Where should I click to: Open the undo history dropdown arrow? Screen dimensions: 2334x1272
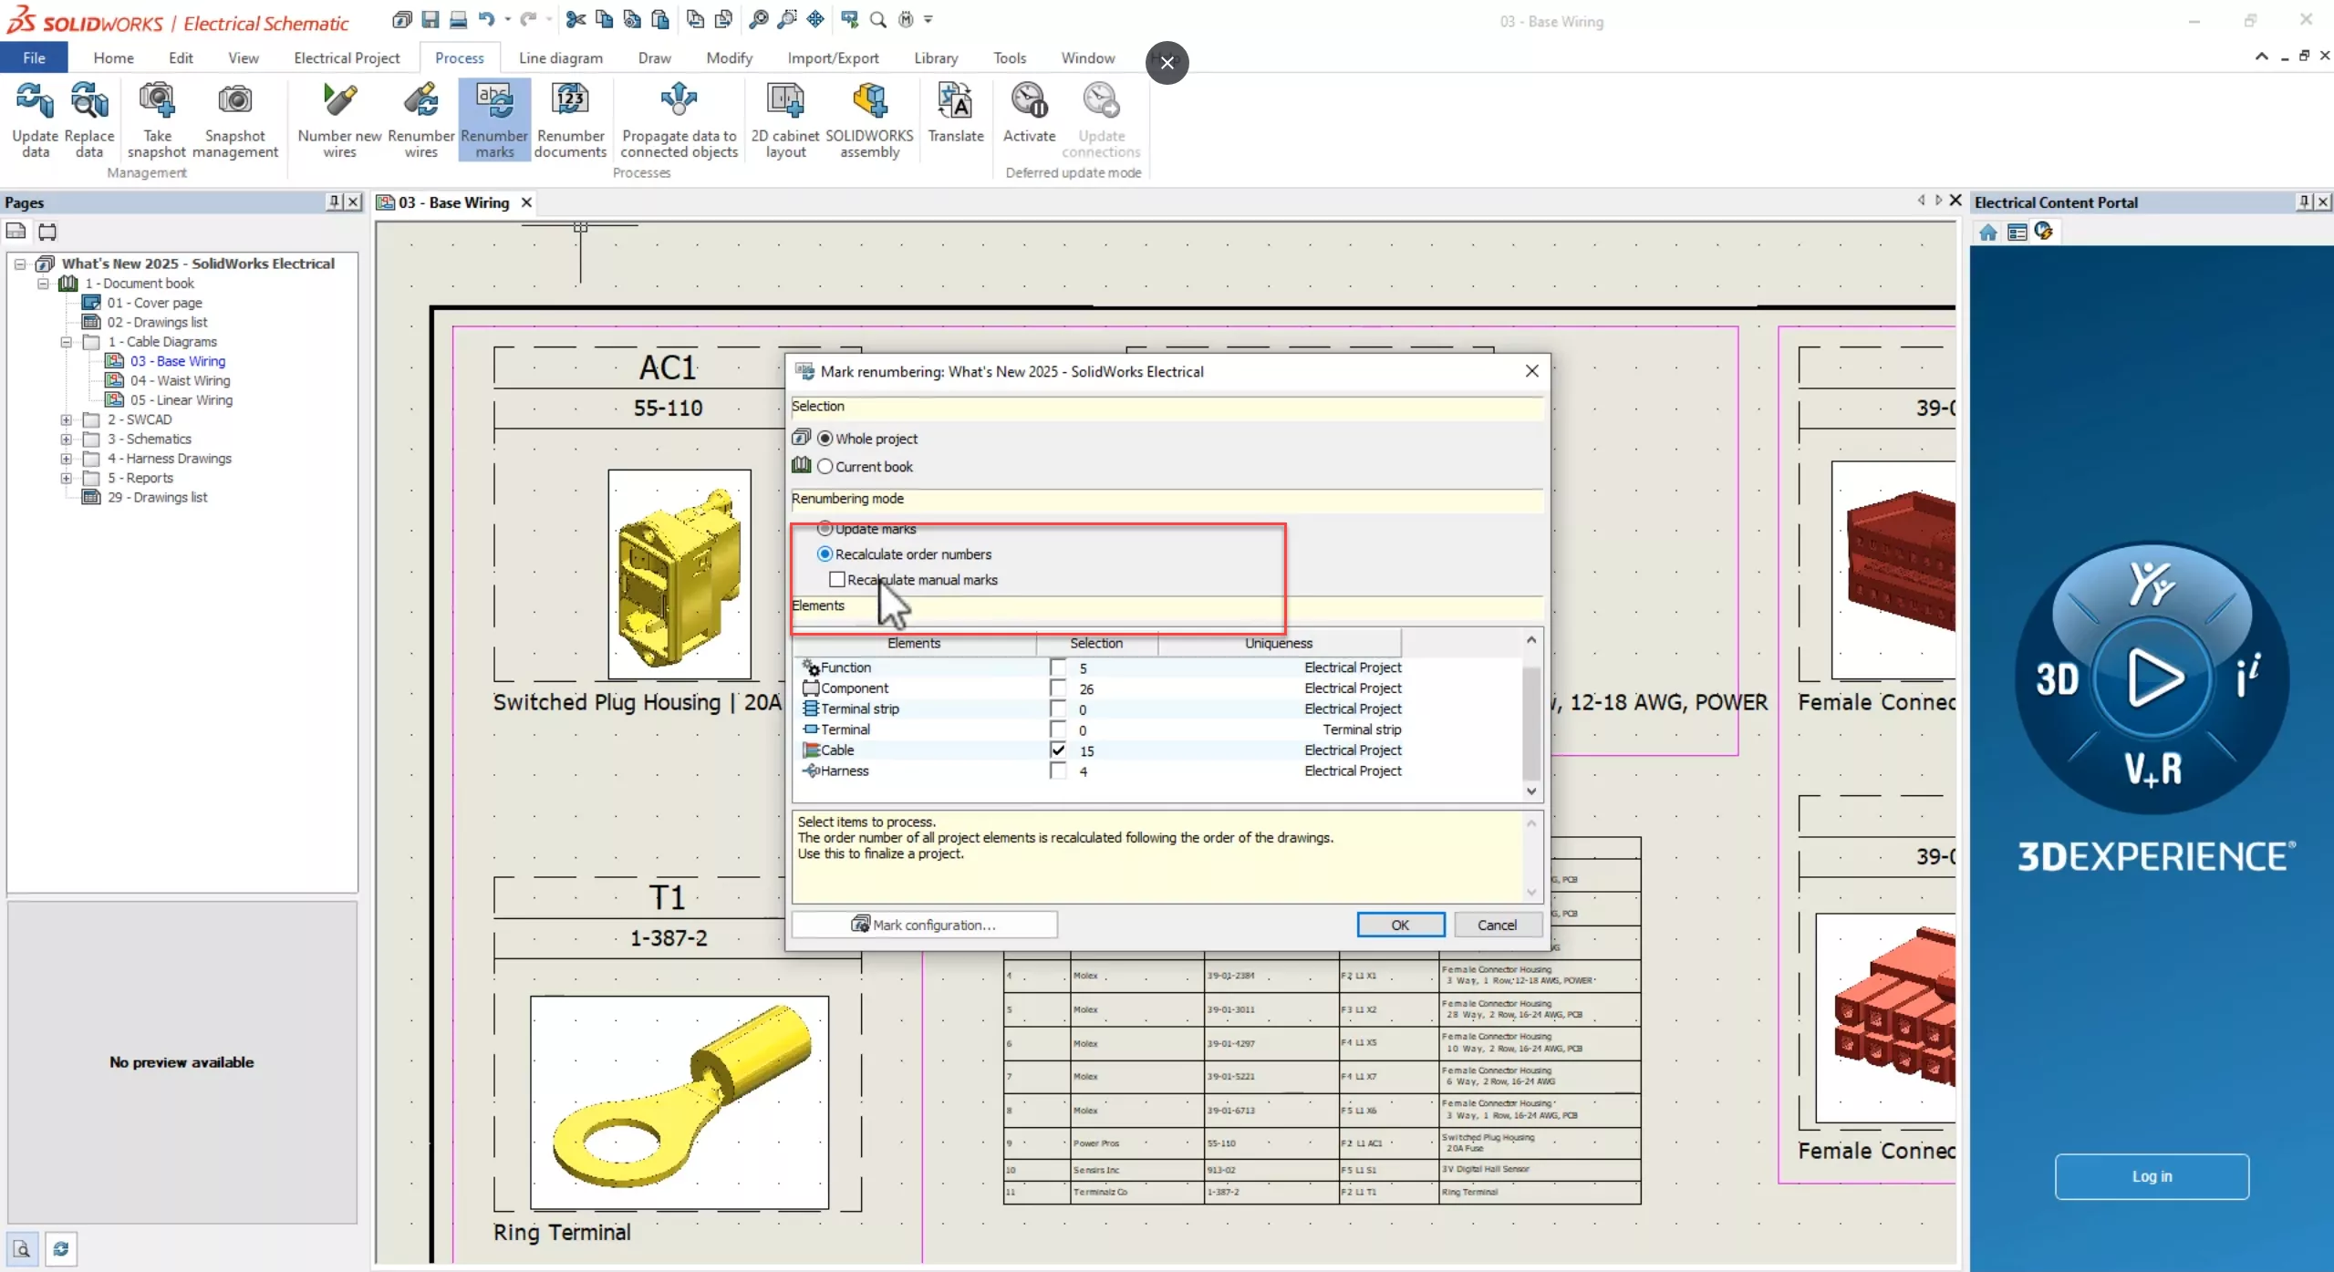click(507, 19)
